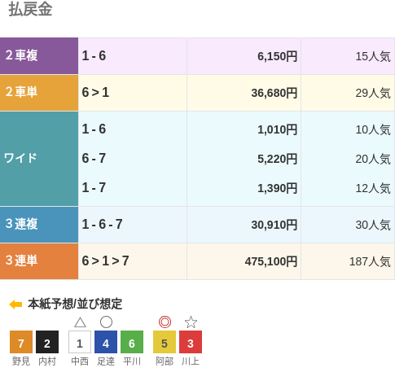Click the black number 2 racer box
The image size is (395, 381).
[47, 342]
